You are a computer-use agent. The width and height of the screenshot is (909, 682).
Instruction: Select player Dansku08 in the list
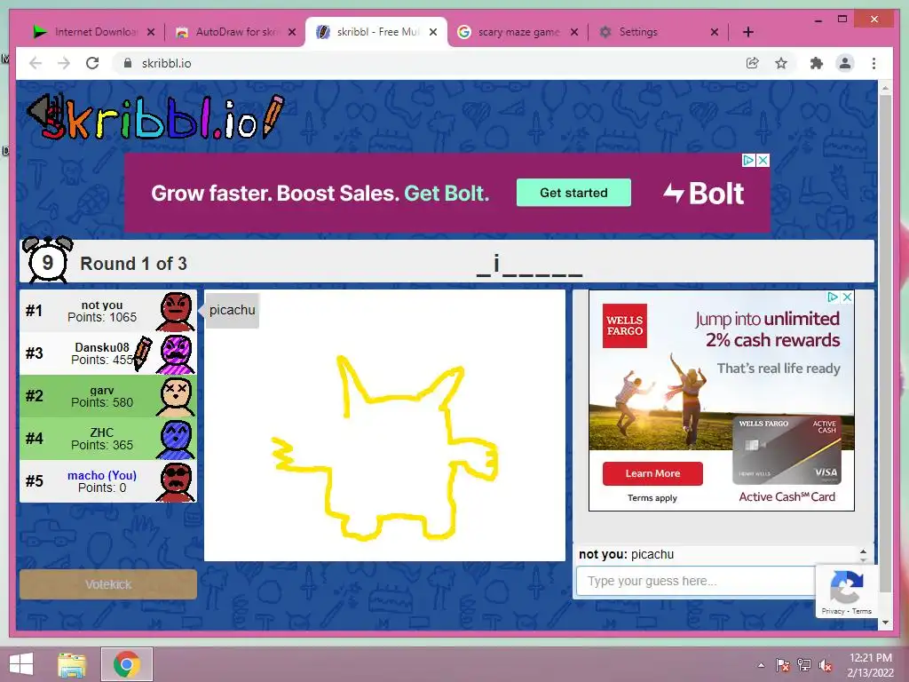(107, 353)
